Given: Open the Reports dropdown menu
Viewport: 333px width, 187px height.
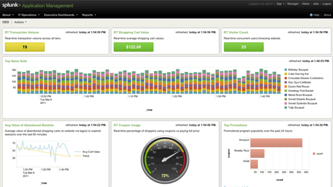Looking at the screenshot, I should [x=89, y=15].
